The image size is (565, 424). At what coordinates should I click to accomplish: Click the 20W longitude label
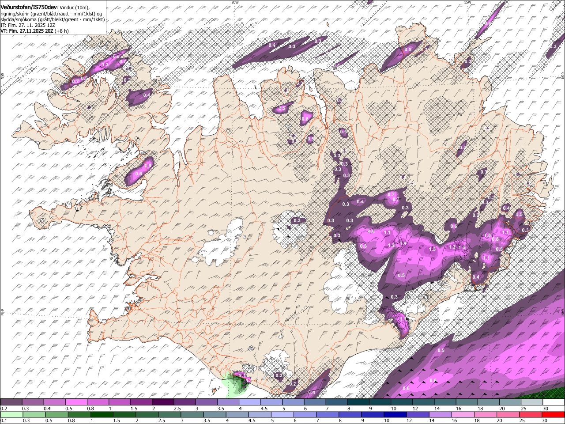point(235,2)
